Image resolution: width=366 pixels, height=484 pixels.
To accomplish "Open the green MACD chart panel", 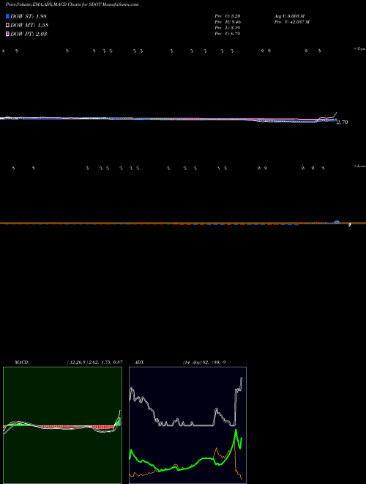I will tap(62, 425).
